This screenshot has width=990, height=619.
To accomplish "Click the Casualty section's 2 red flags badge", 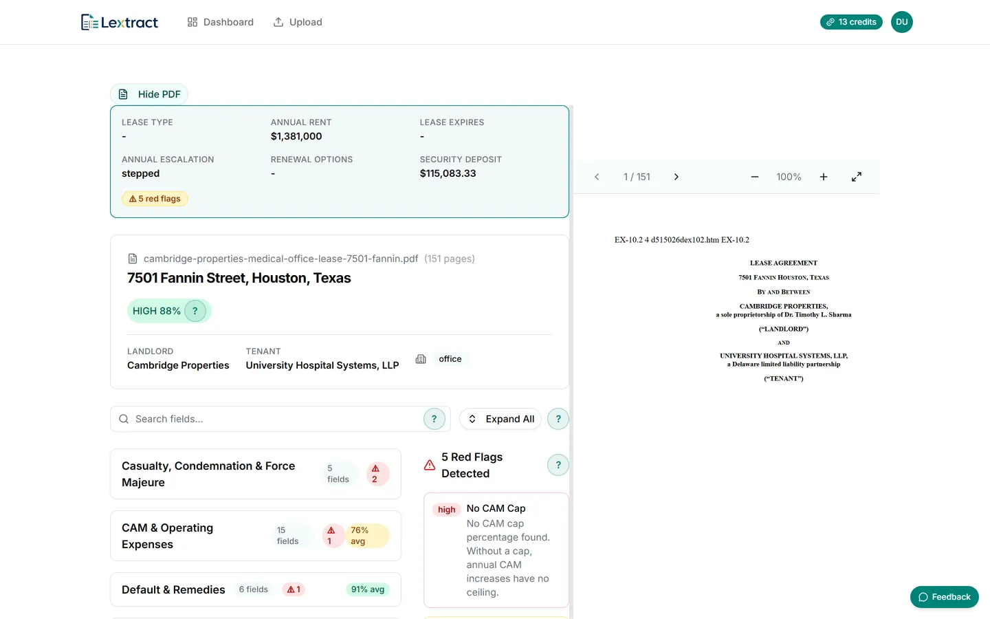I will (377, 474).
